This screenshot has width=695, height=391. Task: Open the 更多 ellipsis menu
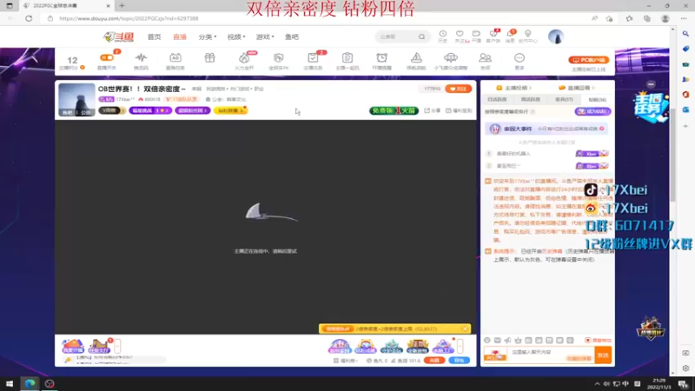[520, 57]
